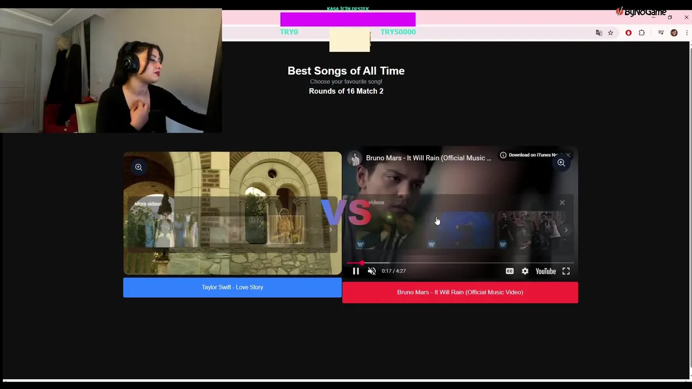This screenshot has width=692, height=389.
Task: Vote for Taylor Swift - Love Story
Action: (x=232, y=287)
